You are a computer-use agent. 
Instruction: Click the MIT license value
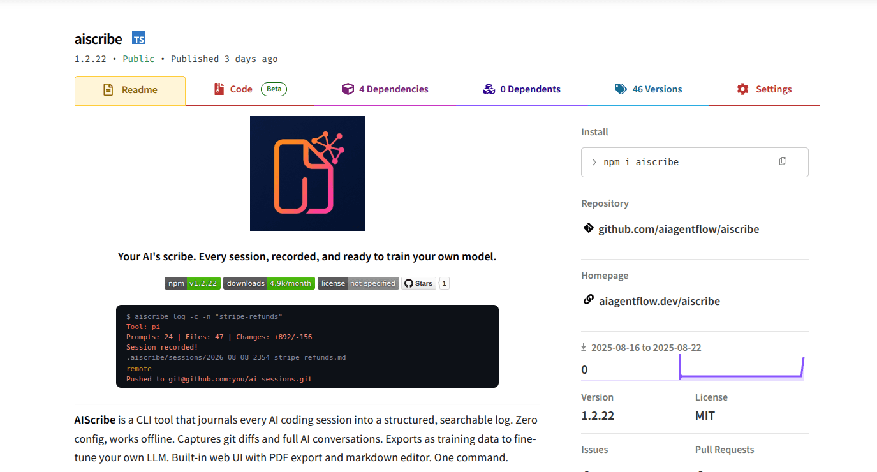[705, 416]
